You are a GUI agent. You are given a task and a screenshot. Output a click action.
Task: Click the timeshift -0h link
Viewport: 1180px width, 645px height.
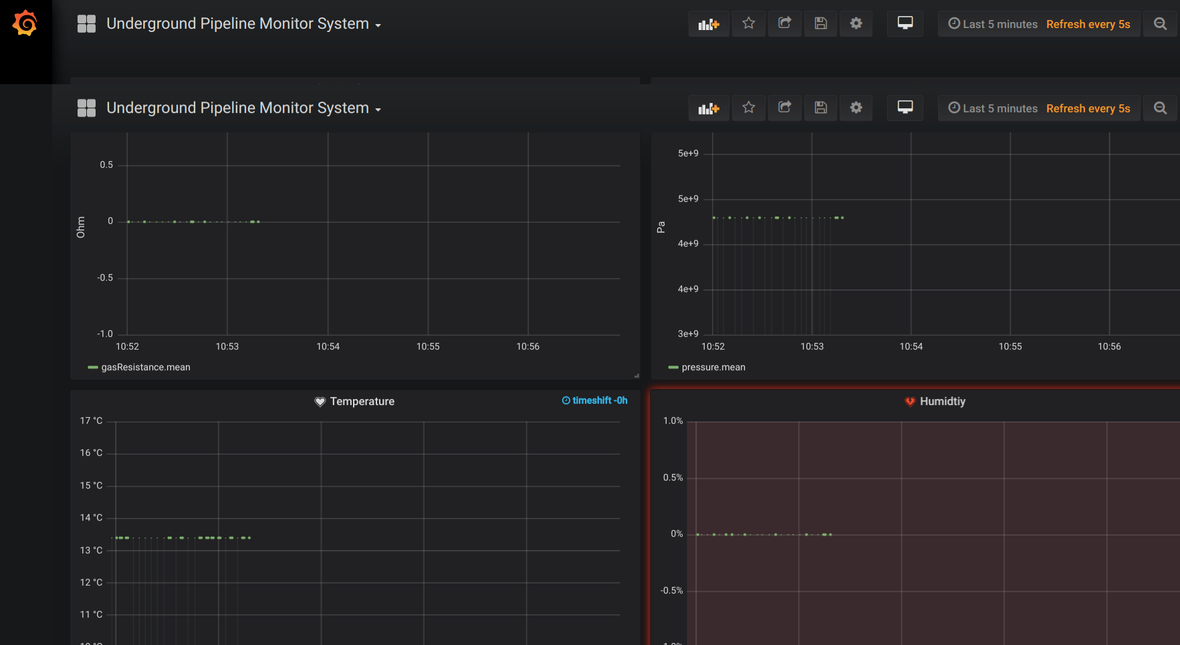594,400
